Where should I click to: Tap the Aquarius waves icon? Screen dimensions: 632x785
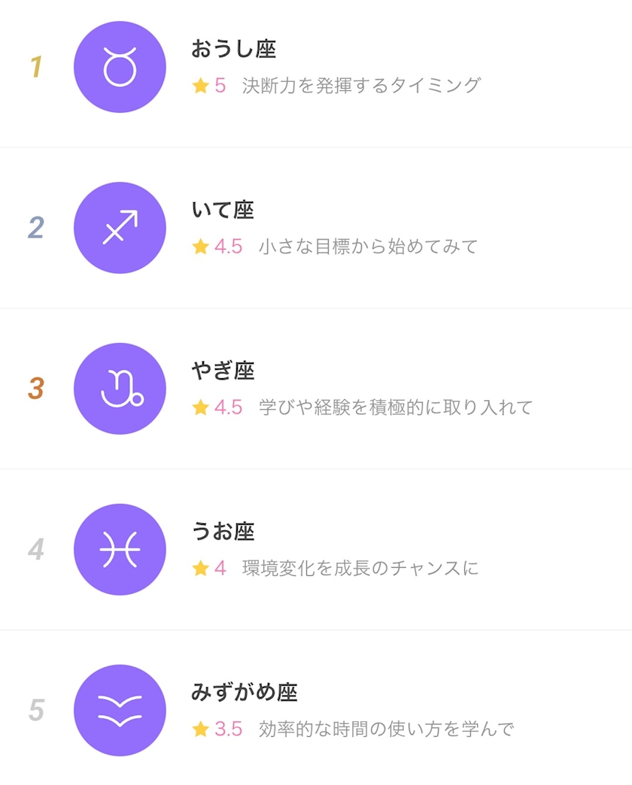pos(120,711)
